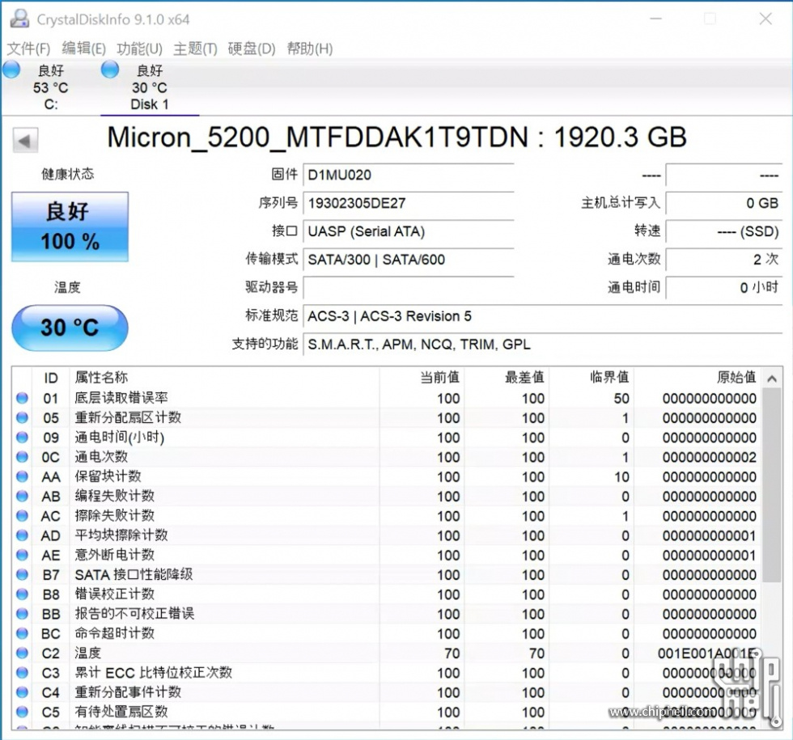Click the blue status orb for drive C:
Viewport: 793px width, 740px height.
pyautogui.click(x=11, y=70)
